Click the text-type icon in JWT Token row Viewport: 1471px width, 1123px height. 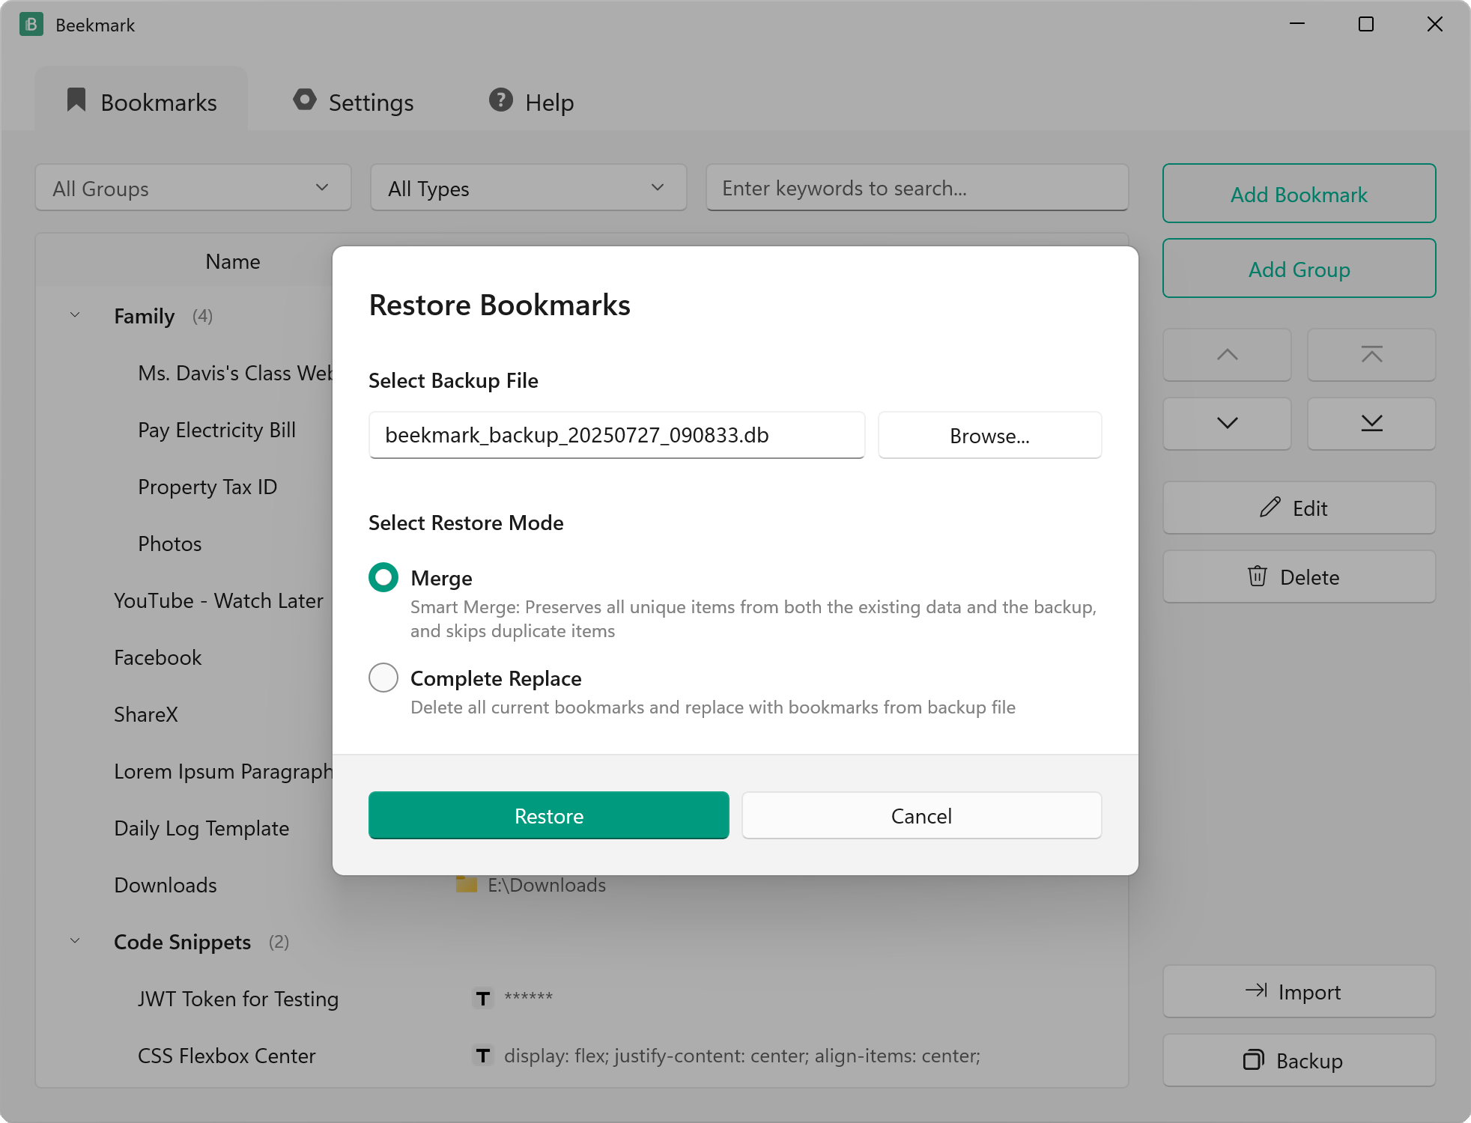click(483, 999)
